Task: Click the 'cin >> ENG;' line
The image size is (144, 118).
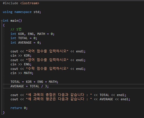Action: point(21,64)
